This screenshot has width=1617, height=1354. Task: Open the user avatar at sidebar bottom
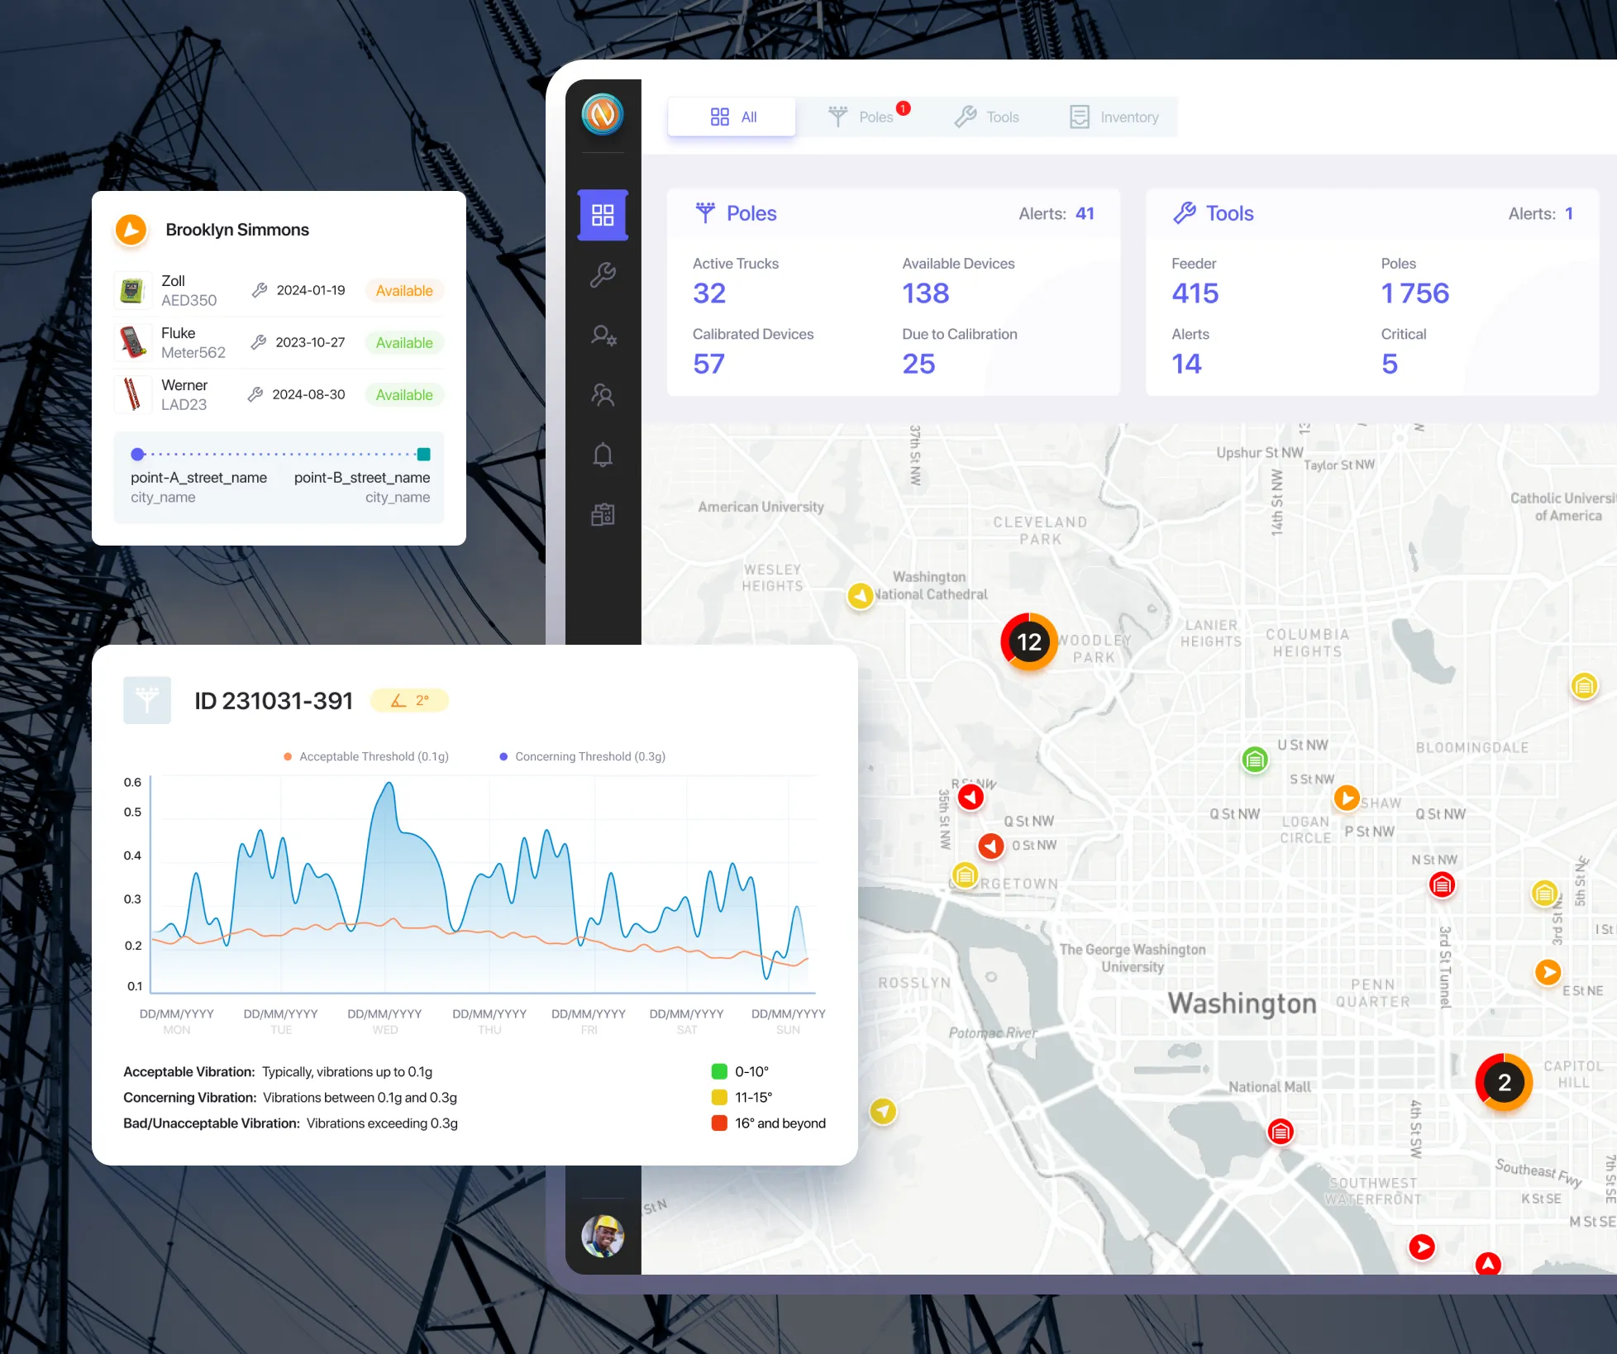[x=603, y=1237]
